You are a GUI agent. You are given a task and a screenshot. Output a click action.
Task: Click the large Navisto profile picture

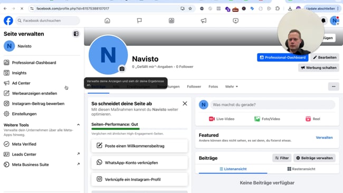pyautogui.click(x=108, y=55)
